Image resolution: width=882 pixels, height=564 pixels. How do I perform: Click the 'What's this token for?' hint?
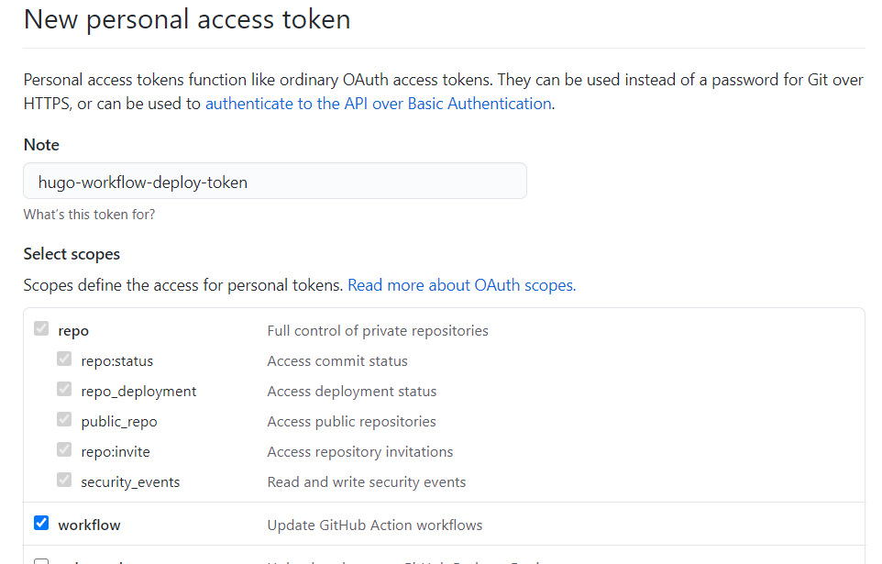point(89,215)
